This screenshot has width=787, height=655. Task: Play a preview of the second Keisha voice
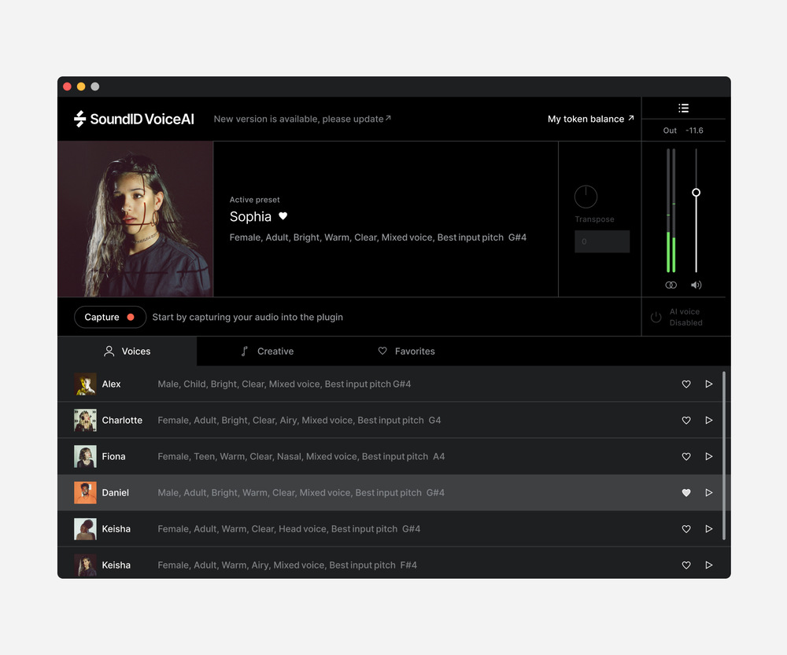pos(708,565)
